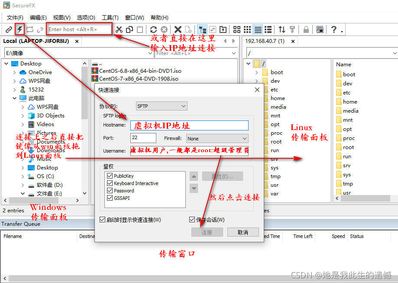Open the 文件(F) menu
The image size is (398, 283).
pos(15,17)
